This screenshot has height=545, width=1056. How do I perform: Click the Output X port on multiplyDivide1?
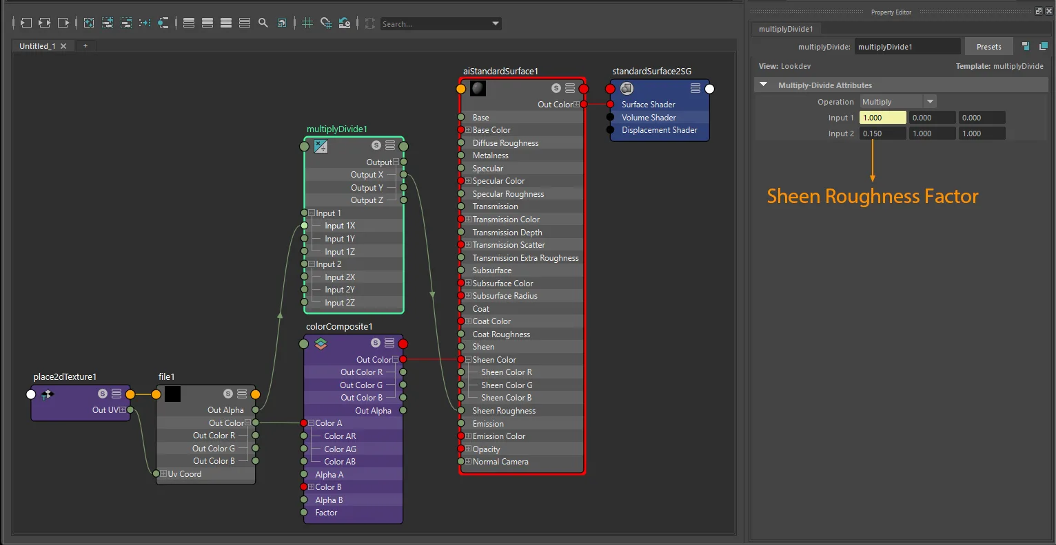pyautogui.click(x=403, y=175)
